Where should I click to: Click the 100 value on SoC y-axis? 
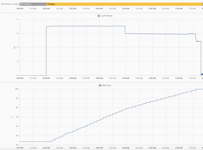point(16,89)
